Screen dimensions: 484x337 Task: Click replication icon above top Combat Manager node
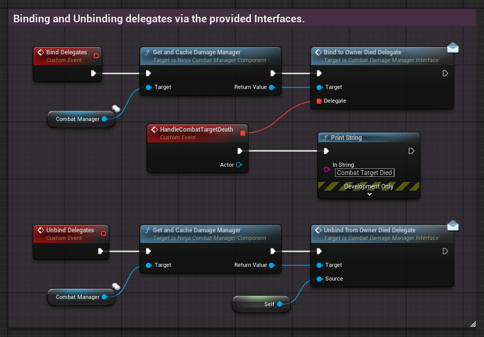[x=116, y=108]
